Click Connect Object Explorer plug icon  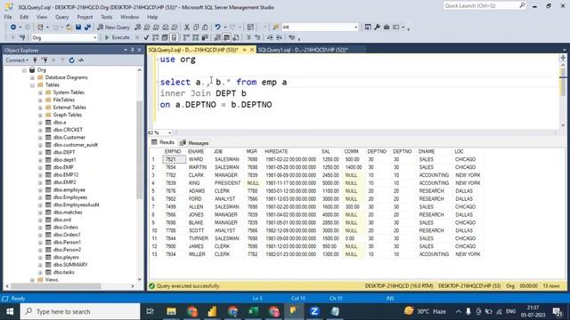(36, 60)
